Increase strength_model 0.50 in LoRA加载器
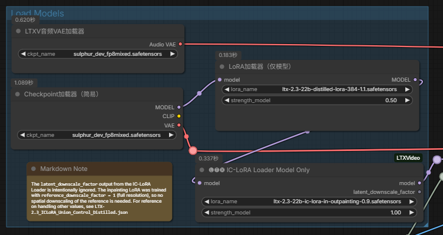Image resolution: width=443 pixels, height=235 pixels. (407, 100)
